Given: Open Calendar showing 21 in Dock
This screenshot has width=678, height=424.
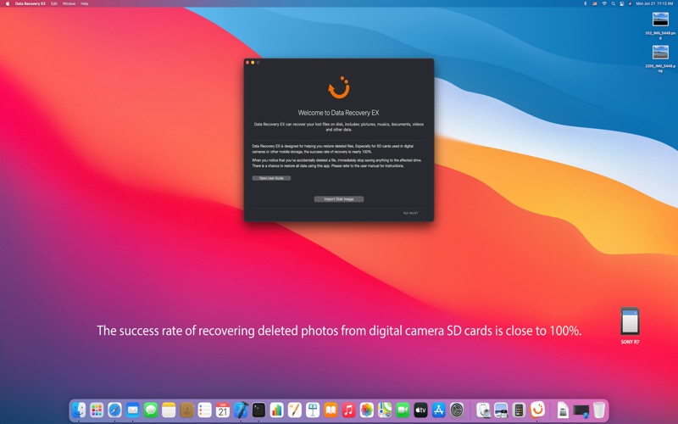Looking at the screenshot, I should tap(223, 410).
